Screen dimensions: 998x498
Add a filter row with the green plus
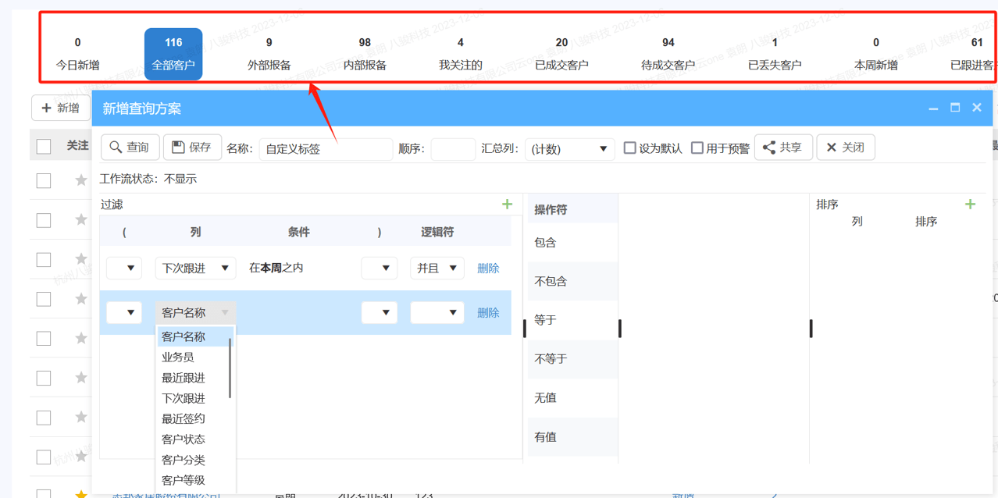508,203
